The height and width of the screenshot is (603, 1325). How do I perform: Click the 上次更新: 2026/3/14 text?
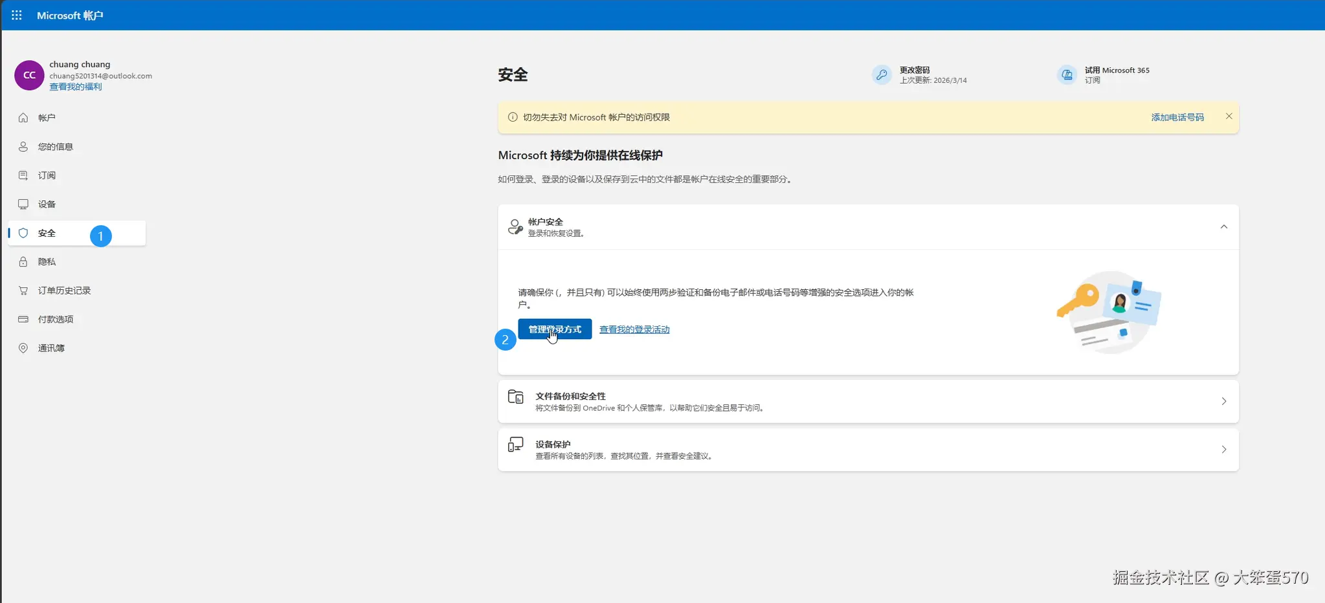pos(933,80)
